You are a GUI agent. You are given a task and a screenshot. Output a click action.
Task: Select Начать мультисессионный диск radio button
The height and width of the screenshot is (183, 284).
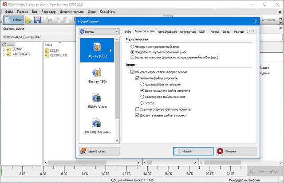coord(132,47)
